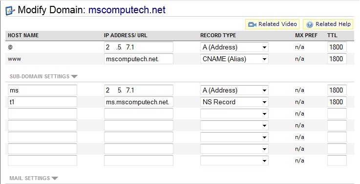Click the TTL field for www record
360x184 pixels.
(337, 59)
